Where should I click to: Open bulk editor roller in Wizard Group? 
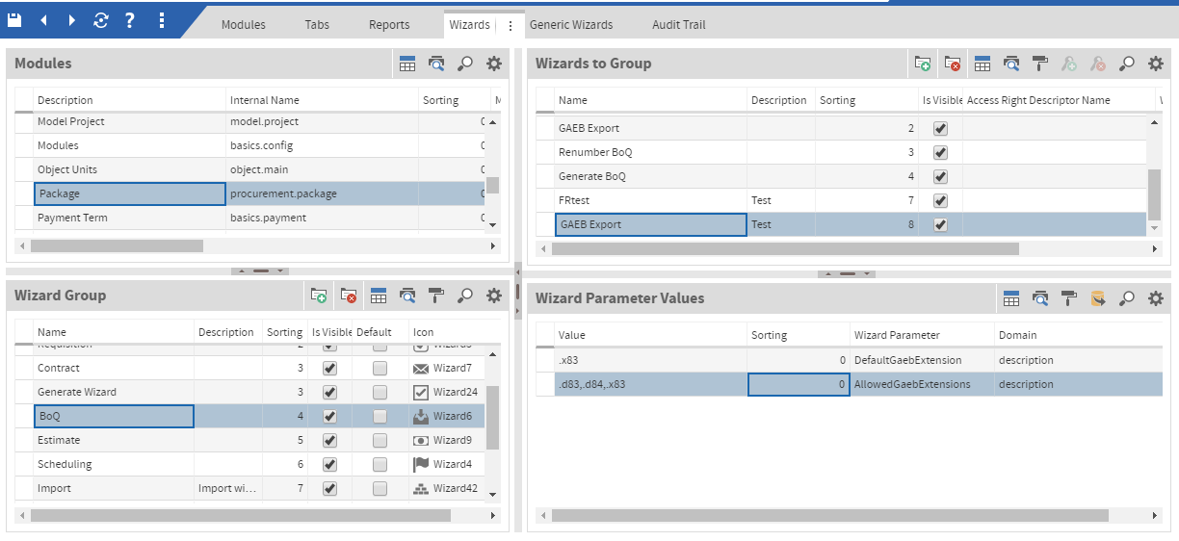436,296
